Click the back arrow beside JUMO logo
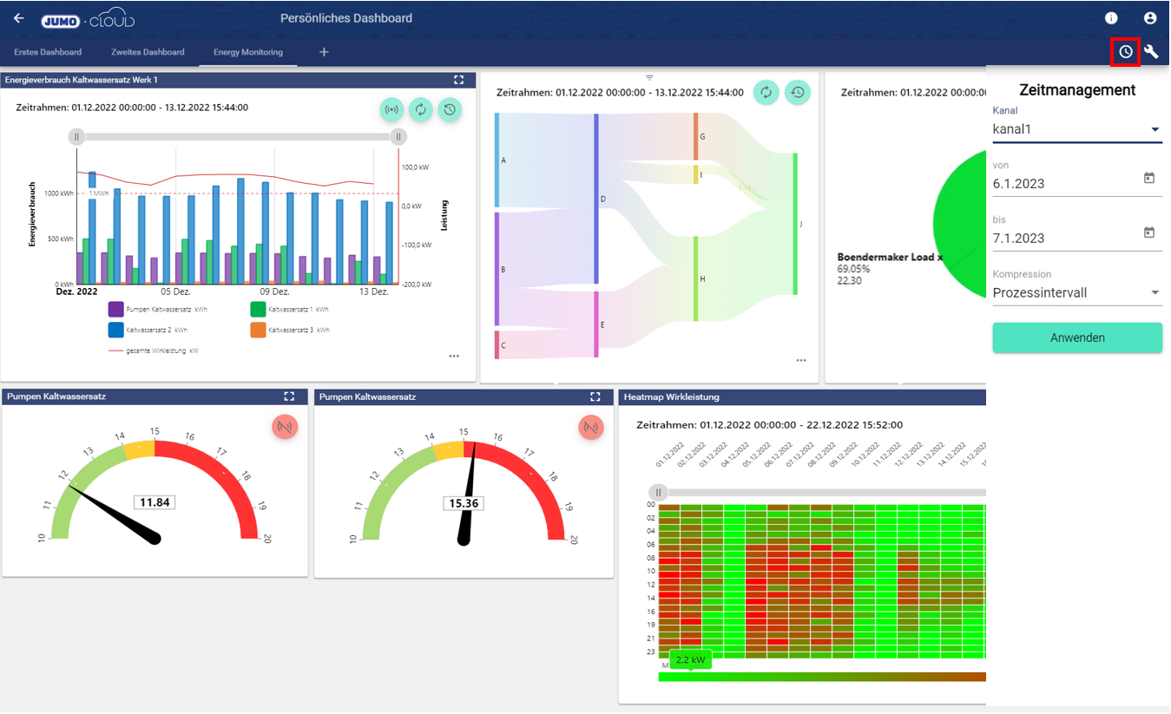Image resolution: width=1171 pixels, height=714 pixels. pyautogui.click(x=19, y=18)
